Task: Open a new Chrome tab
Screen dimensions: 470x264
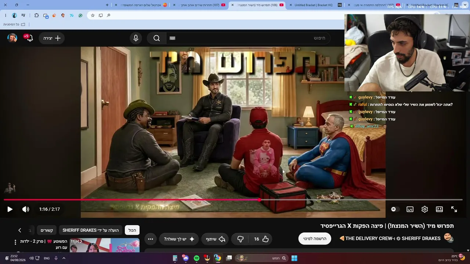Action: tap(107, 5)
